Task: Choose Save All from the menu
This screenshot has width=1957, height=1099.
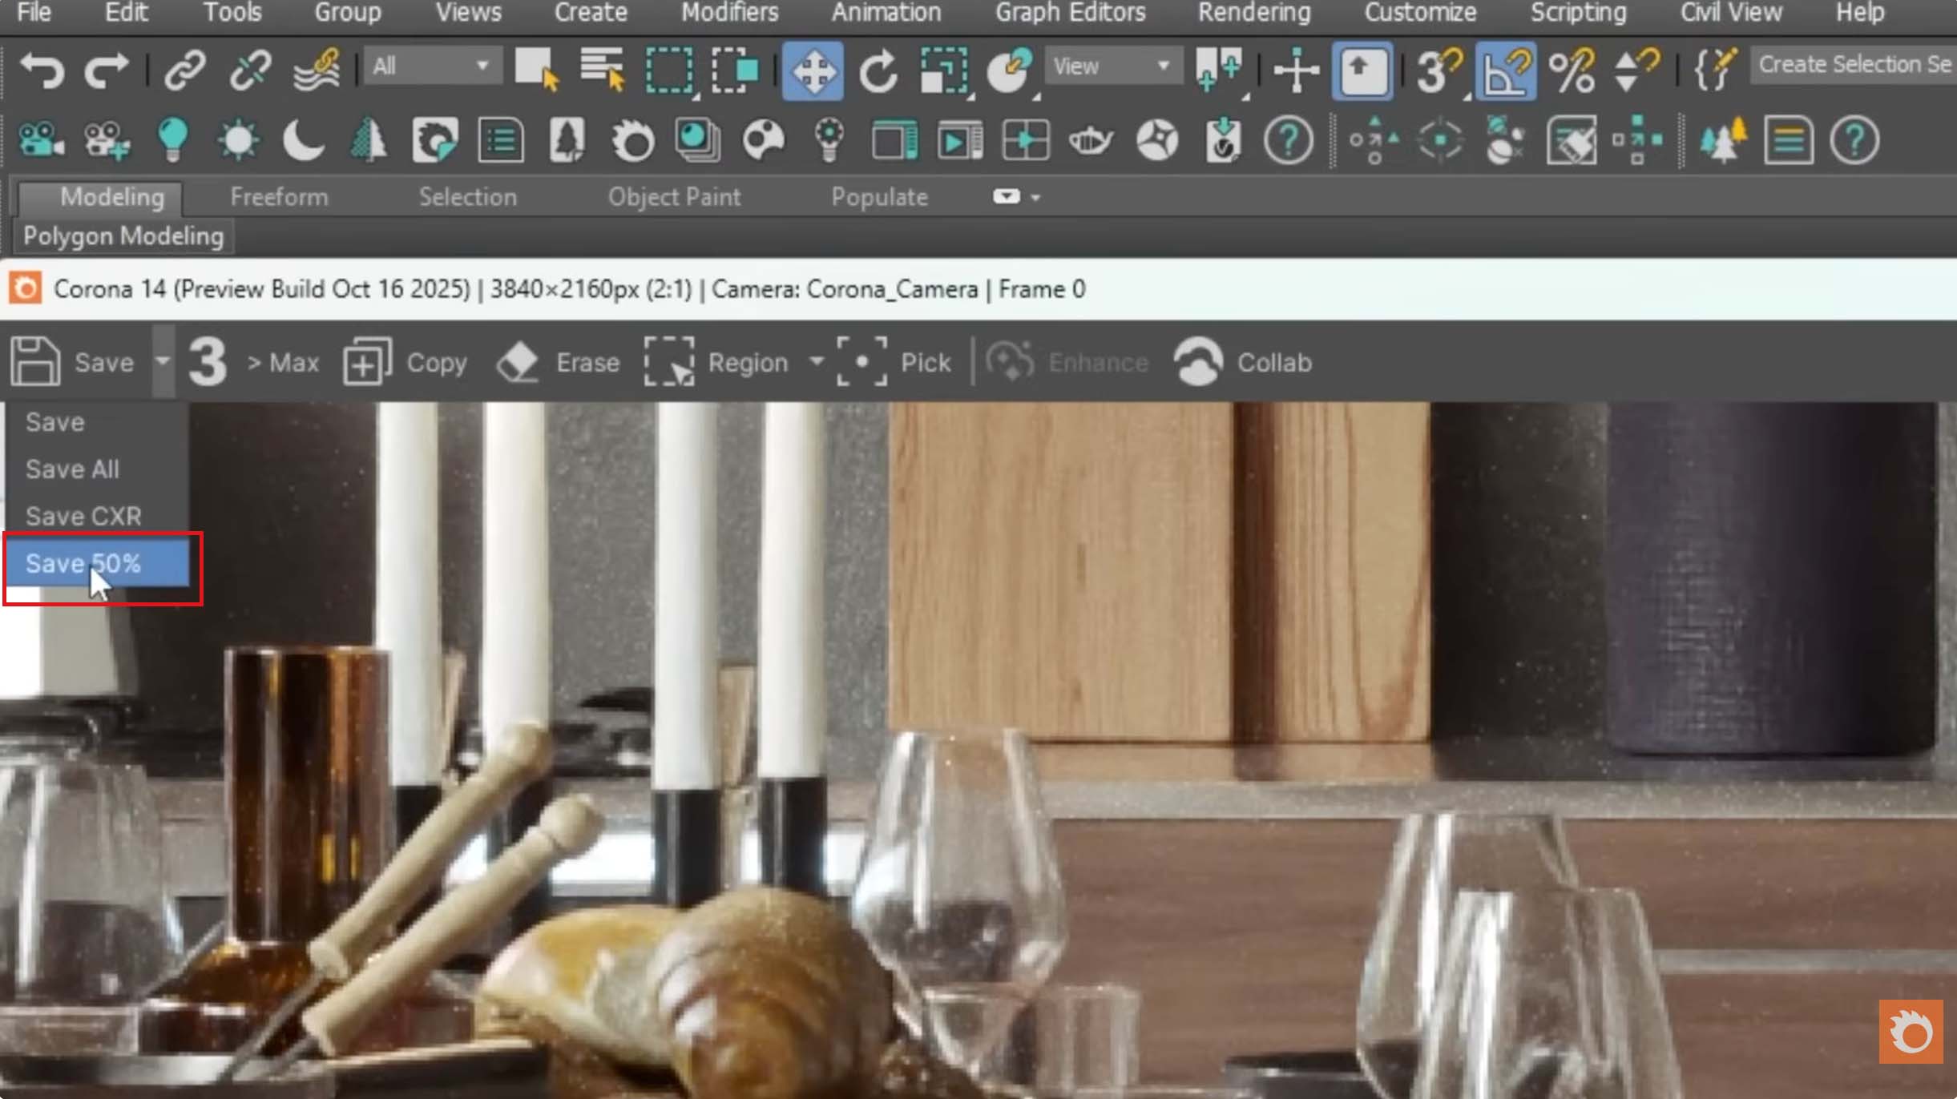Action: [97, 469]
